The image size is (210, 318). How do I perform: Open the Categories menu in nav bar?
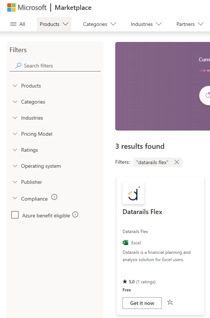[x=100, y=24]
